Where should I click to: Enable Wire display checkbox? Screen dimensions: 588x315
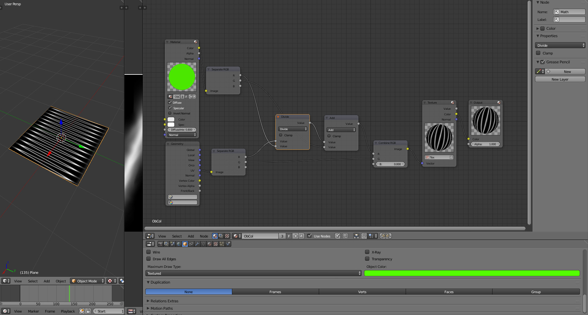(148, 252)
